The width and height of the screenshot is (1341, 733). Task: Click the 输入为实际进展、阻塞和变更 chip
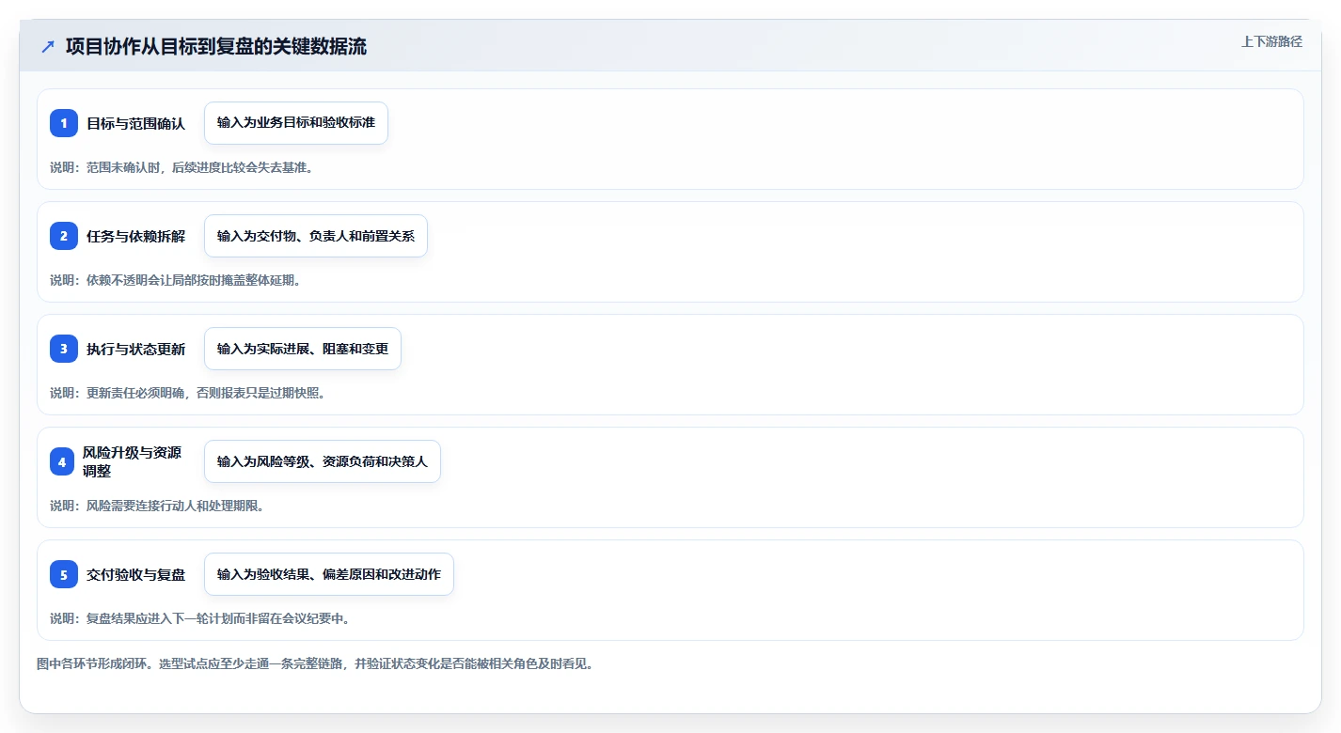click(x=303, y=349)
